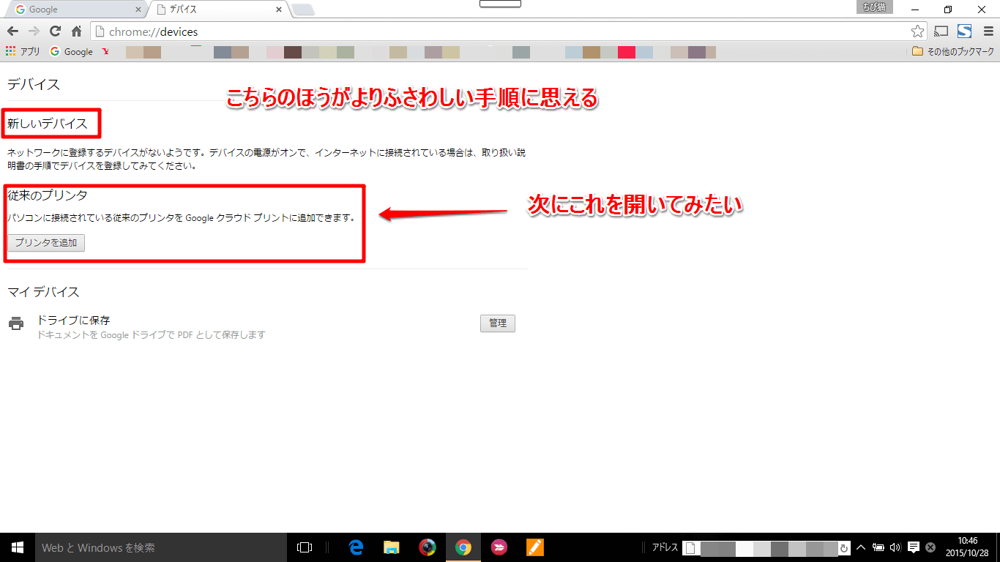Click the Windows search box

(161, 547)
